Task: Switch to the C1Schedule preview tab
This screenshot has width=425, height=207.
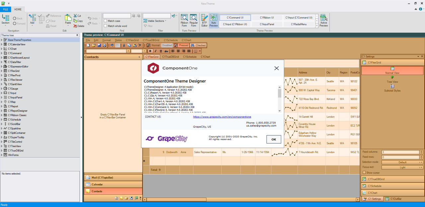Action: pos(190,57)
